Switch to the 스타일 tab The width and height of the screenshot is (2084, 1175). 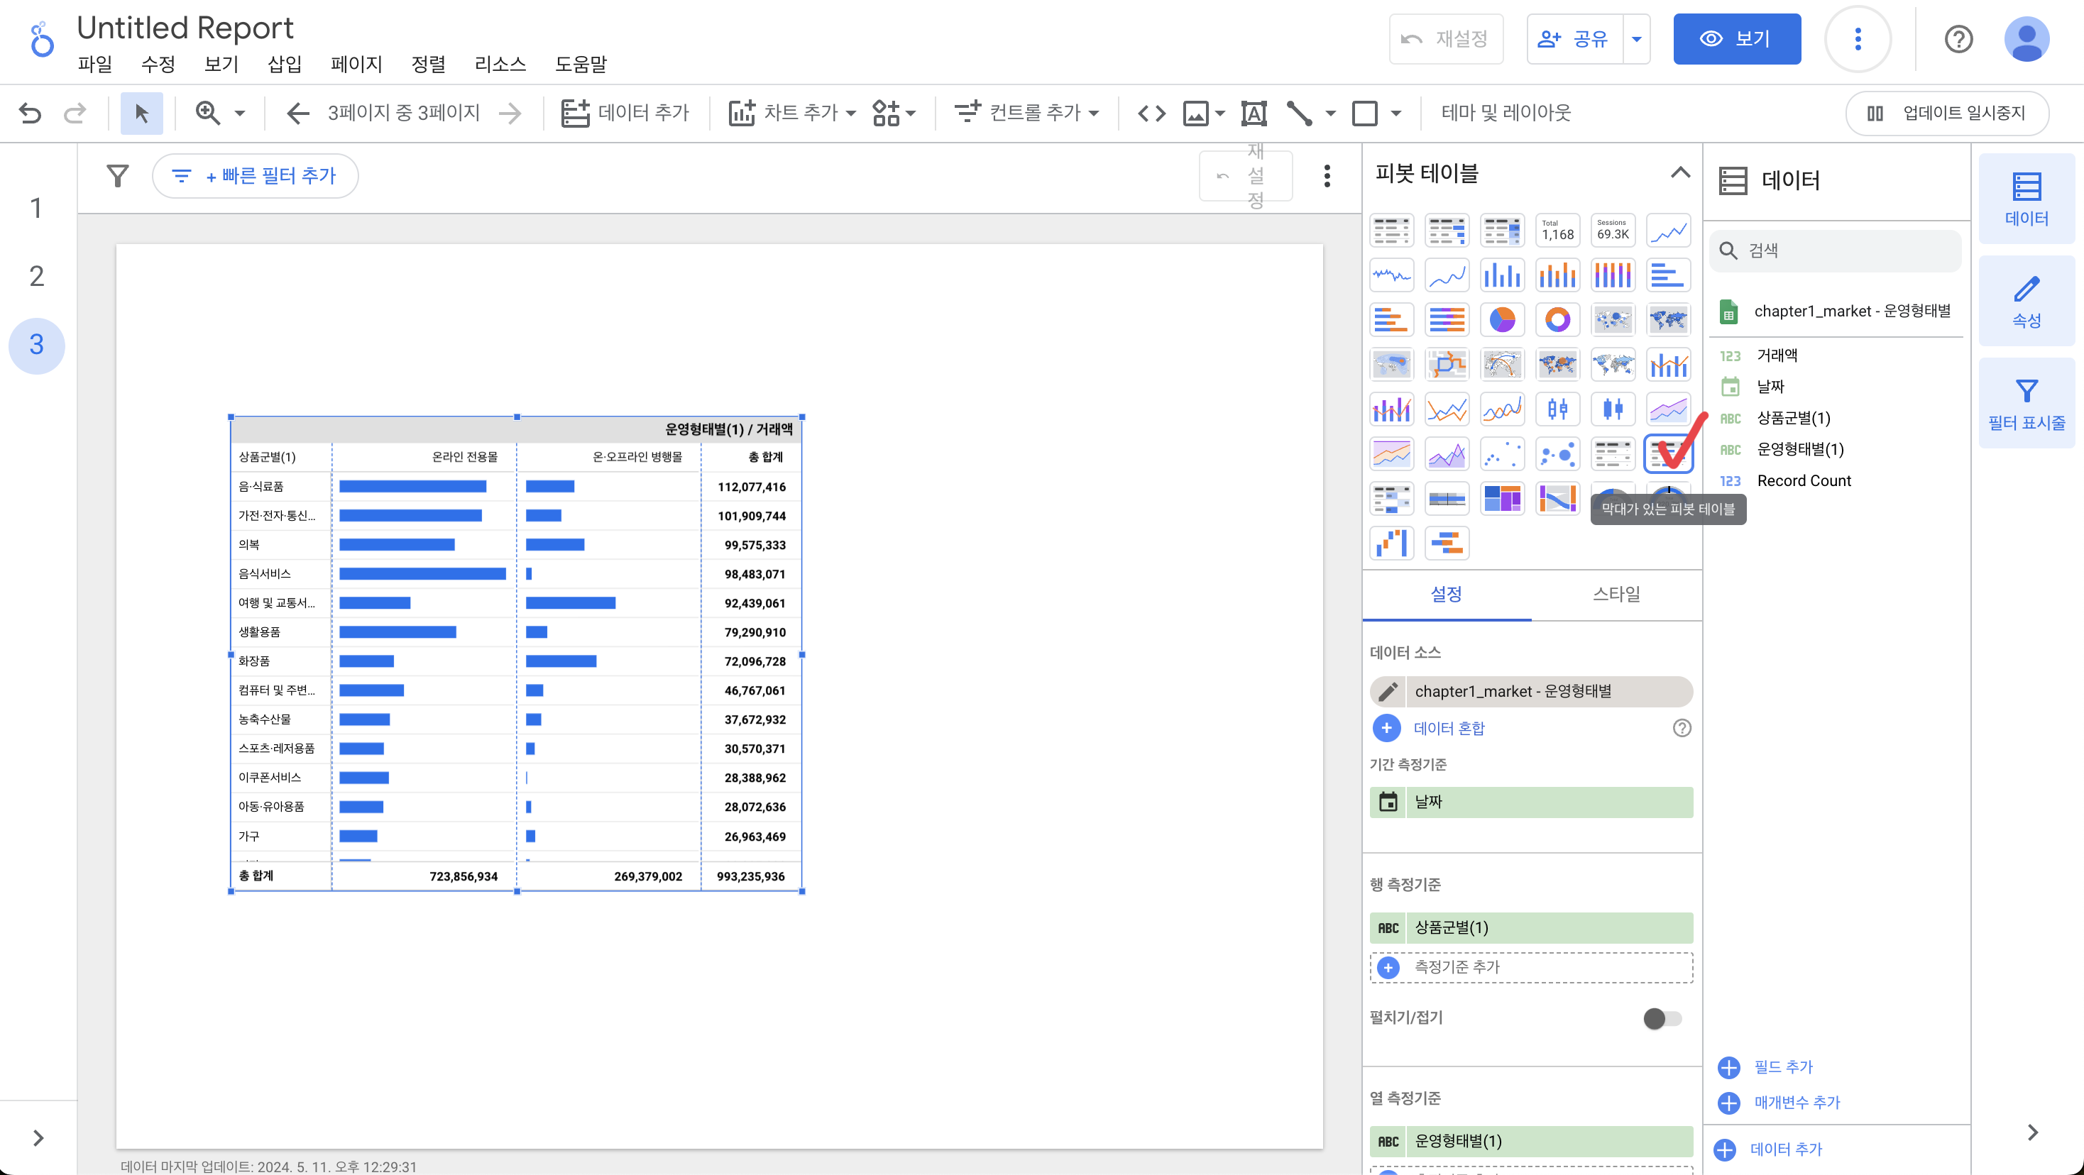[1616, 595]
